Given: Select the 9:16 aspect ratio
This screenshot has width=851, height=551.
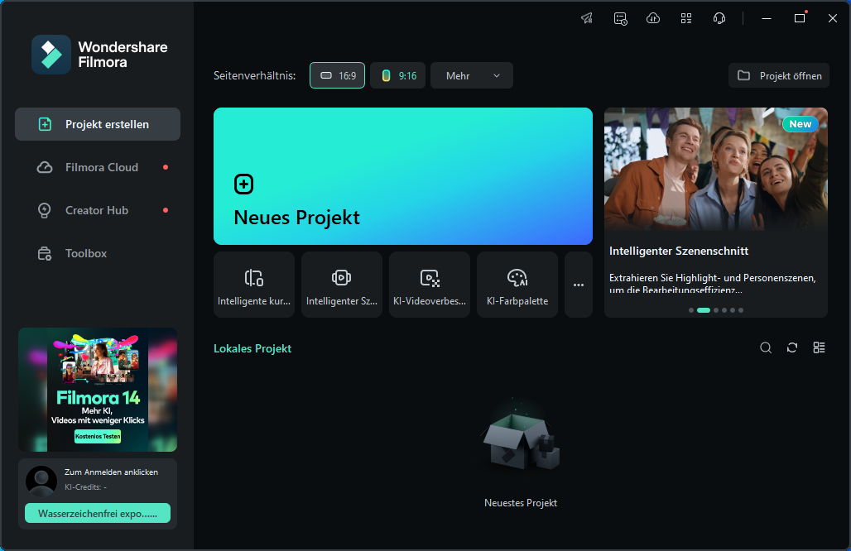Looking at the screenshot, I should (x=397, y=75).
